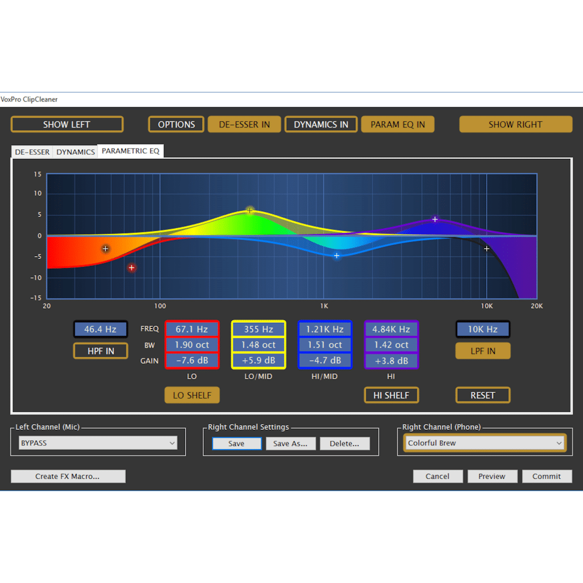Screen dimensions: 583x583
Task: Click HI/MID gain field -4.7 dB
Action: click(325, 360)
